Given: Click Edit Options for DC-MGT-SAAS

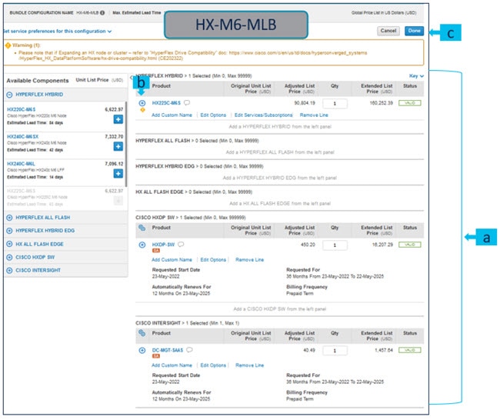Looking at the screenshot, I should click(213, 365).
